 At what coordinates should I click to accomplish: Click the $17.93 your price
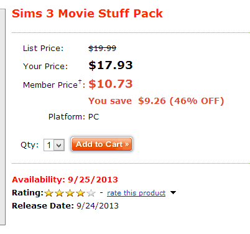[x=111, y=65]
